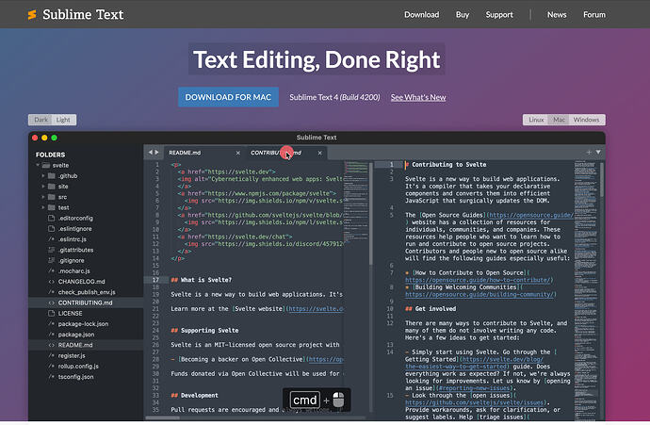Click the '## Development' heading line
This screenshot has height=425, width=650.
[194, 395]
